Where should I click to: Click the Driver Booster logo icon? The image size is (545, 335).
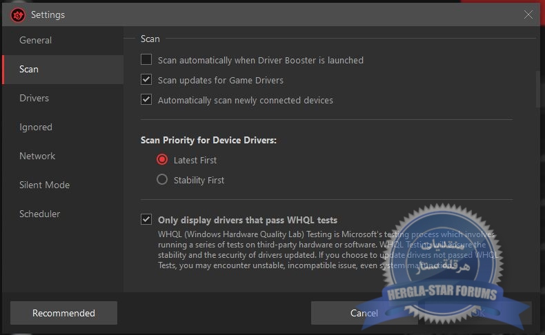18,15
